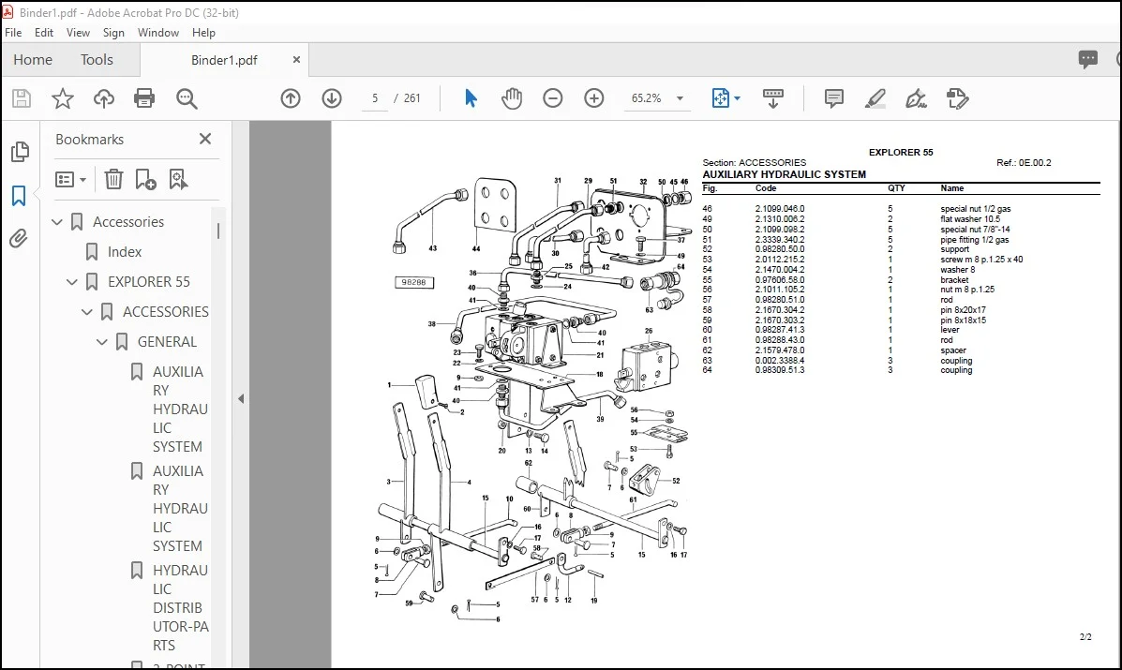Viewport: 1122px width, 670px height.
Task: Open the Find text magnifier icon
Action: pyautogui.click(x=187, y=98)
